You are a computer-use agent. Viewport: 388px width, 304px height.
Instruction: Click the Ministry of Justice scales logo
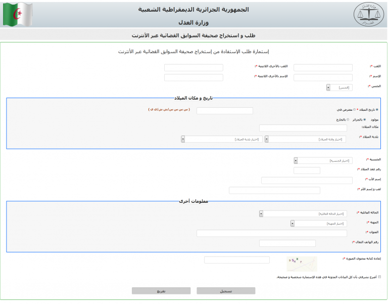pyautogui.click(x=368, y=15)
